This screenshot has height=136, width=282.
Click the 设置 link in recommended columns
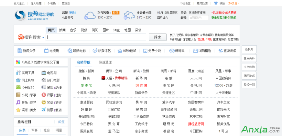click(x=62, y=122)
